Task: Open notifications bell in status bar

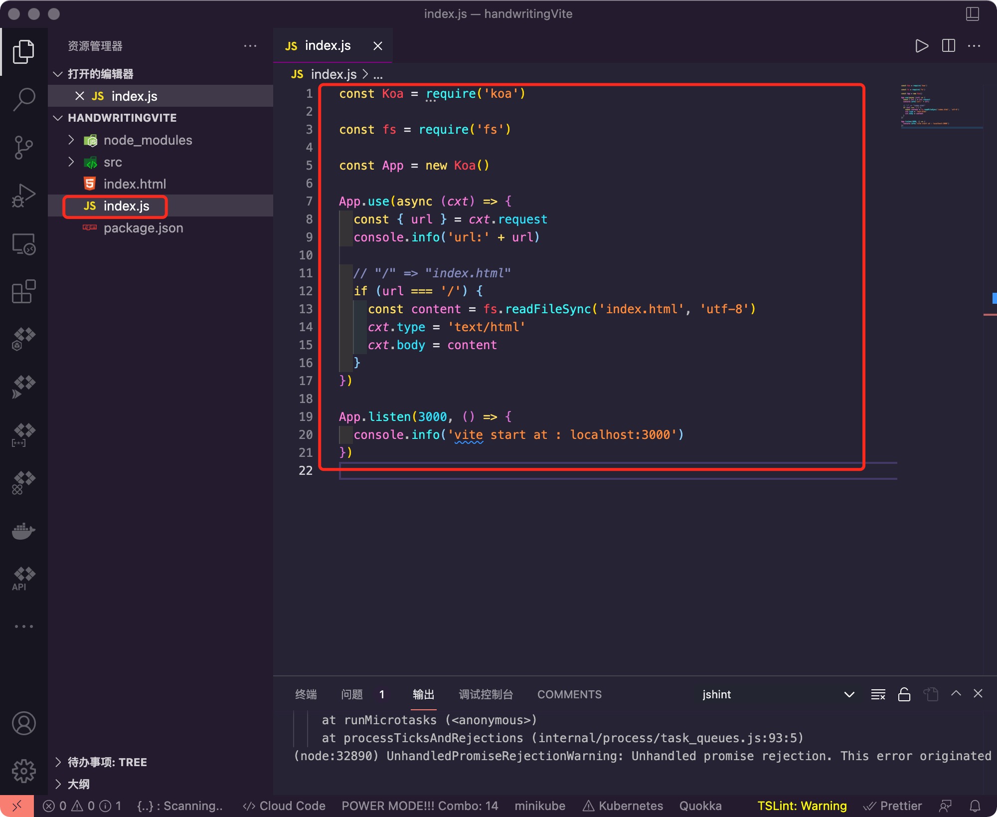Action: coord(975,806)
